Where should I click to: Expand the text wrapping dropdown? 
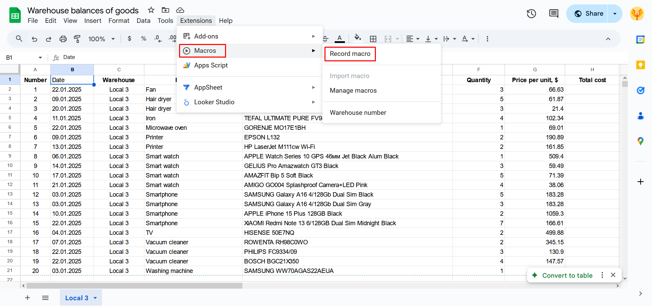pyautogui.click(x=455, y=39)
